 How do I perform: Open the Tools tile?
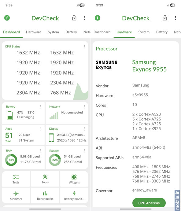coord(45,179)
